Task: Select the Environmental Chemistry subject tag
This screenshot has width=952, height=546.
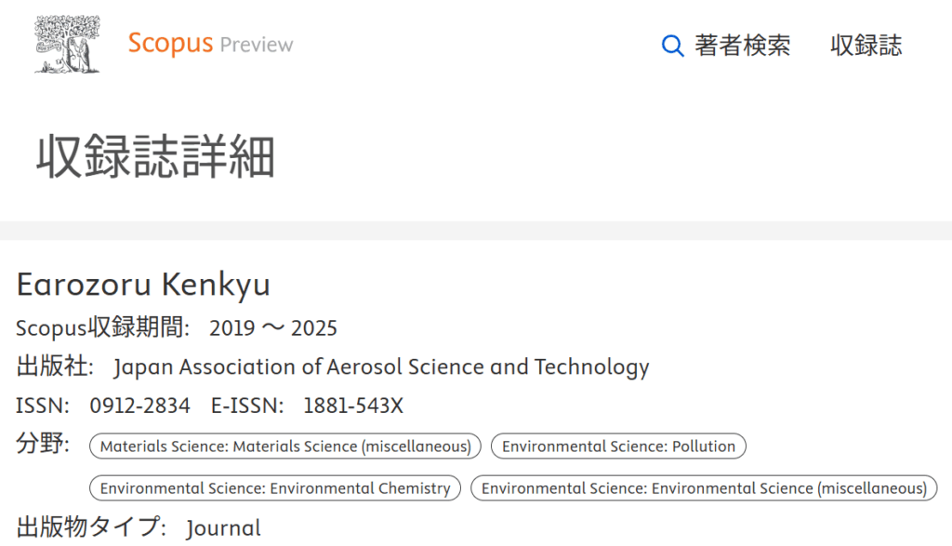Action: (275, 488)
